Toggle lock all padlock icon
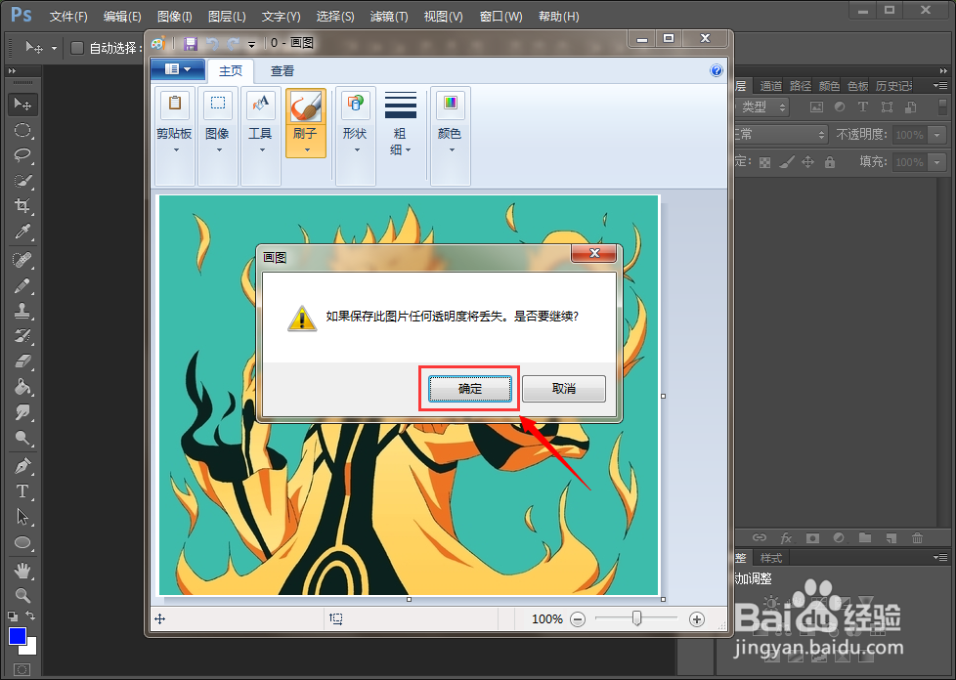The image size is (956, 680). pos(829,162)
